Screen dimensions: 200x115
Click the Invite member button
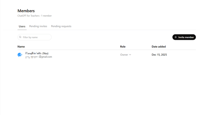click(184, 37)
